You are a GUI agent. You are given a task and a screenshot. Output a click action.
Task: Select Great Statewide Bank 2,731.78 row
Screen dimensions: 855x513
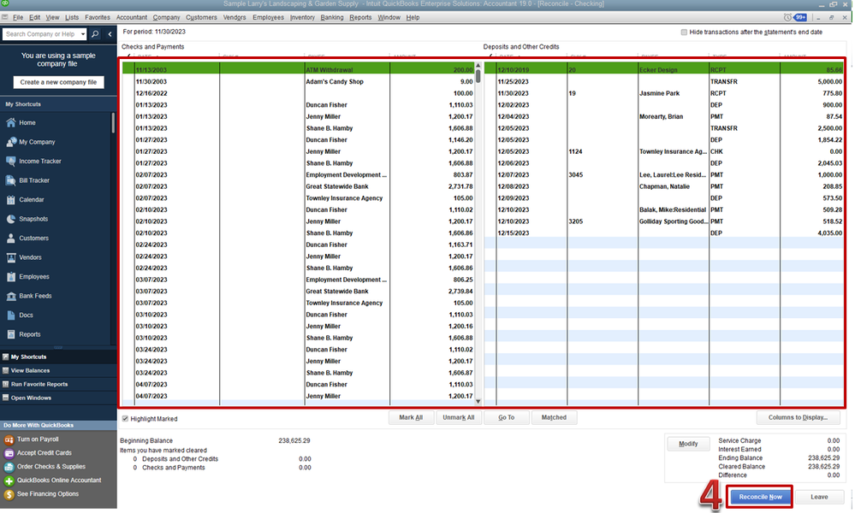tap(299, 186)
